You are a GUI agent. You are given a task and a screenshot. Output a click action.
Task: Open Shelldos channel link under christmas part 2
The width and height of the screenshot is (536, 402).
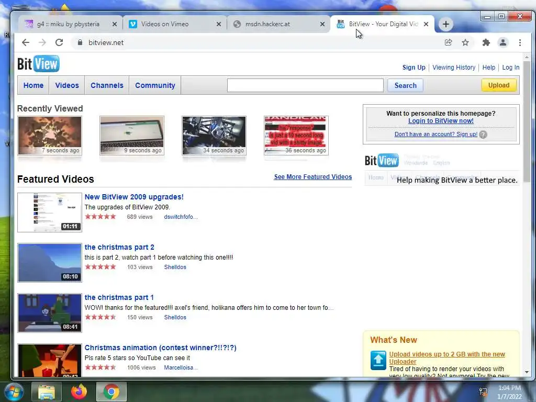[175, 267]
